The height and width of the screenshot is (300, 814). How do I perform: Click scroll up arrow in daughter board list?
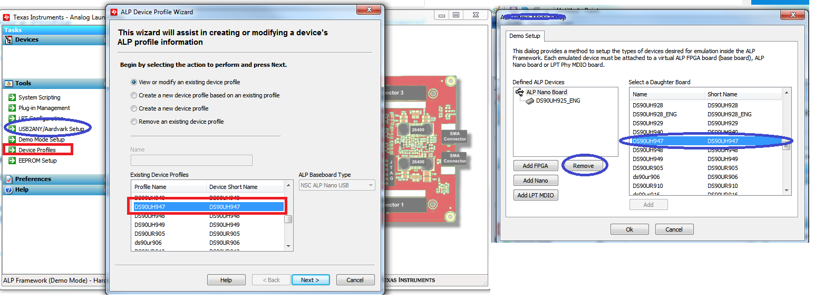point(788,93)
